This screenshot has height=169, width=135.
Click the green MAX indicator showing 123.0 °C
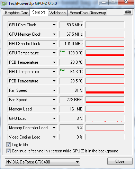(63, 52)
